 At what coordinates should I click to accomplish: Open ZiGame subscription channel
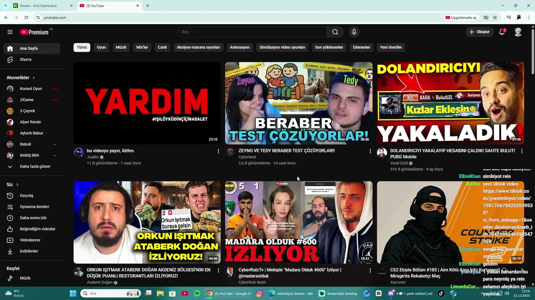pos(32,100)
